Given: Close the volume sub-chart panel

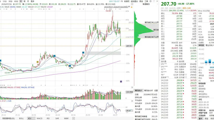Looking at the screenshot, I should coord(132,87).
